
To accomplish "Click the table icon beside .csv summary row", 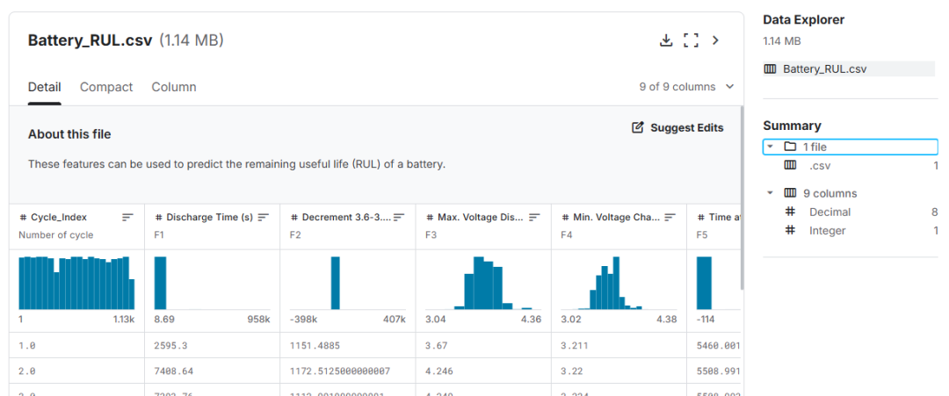I will 790,166.
